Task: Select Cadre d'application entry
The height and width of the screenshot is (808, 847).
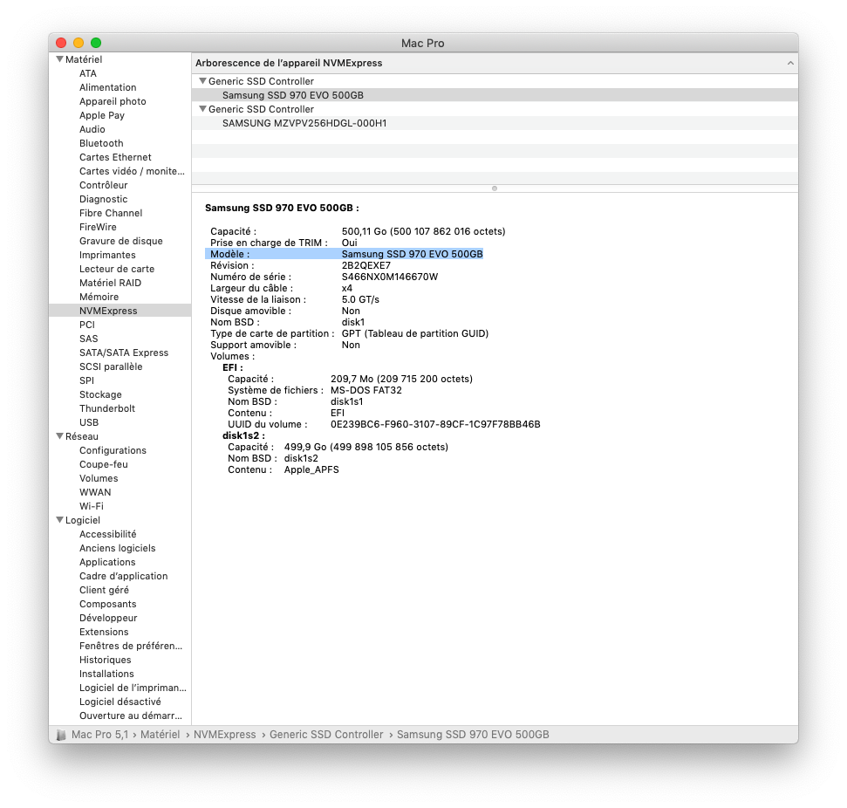Action: point(123,576)
